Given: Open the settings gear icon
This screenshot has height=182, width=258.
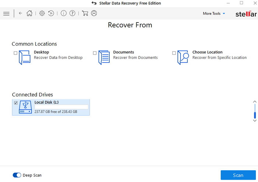Looking at the screenshot, I should coord(42,14).
